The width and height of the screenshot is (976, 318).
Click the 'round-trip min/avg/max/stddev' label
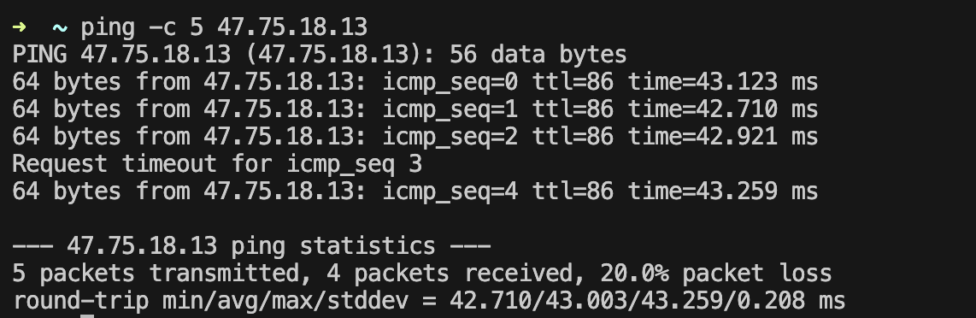210,301
